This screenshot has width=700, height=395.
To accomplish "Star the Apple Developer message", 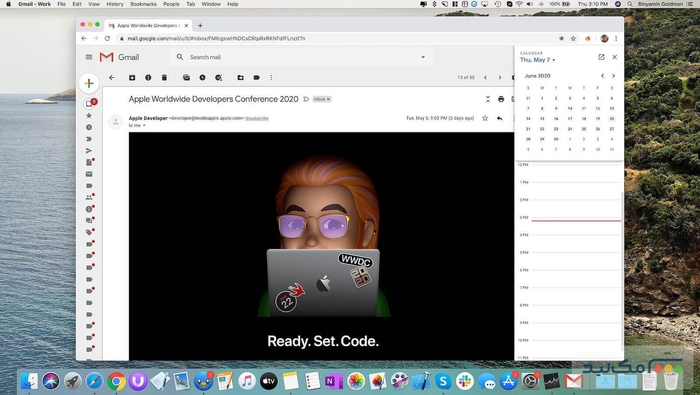I will [485, 118].
